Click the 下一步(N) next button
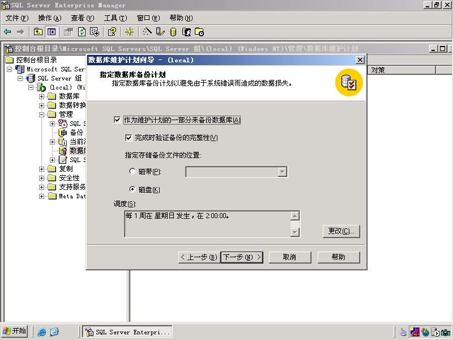Viewport: 453px width, 340px height. pos(242,257)
